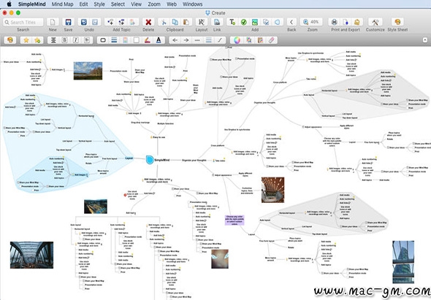The height and width of the screenshot is (300, 431).
Task: Open the Windows menu
Action: coord(193,4)
